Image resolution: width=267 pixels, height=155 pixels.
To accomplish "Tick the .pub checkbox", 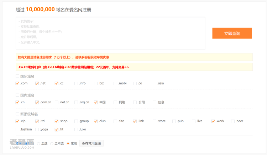I will tap(174, 121).
